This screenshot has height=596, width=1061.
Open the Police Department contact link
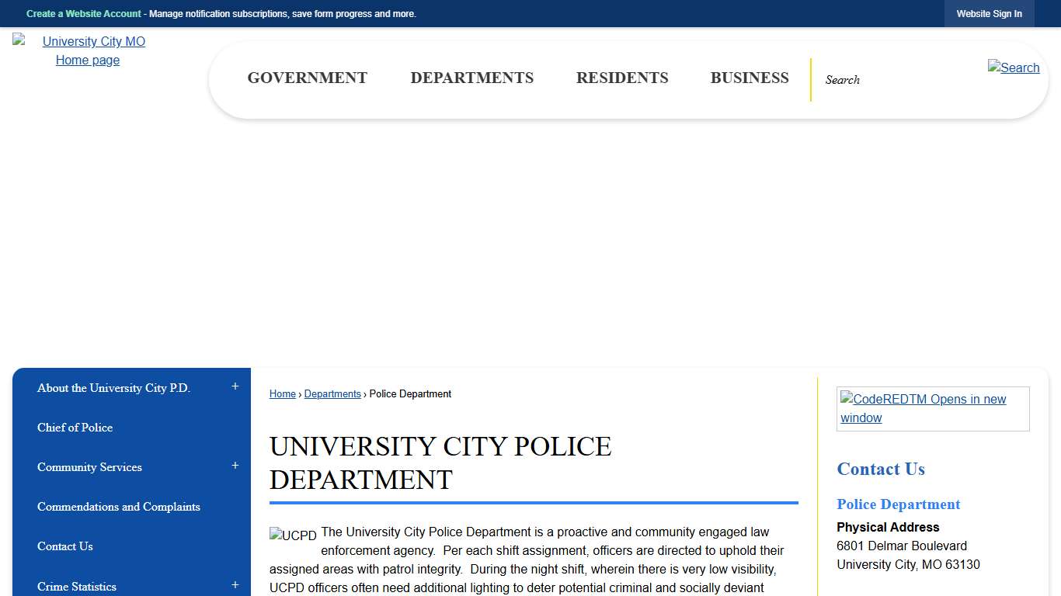(x=898, y=504)
